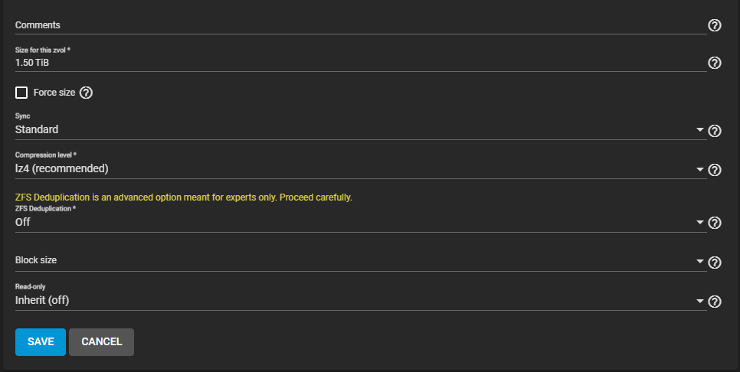
Task: Enable the Force size checkbox
Action: pos(21,93)
